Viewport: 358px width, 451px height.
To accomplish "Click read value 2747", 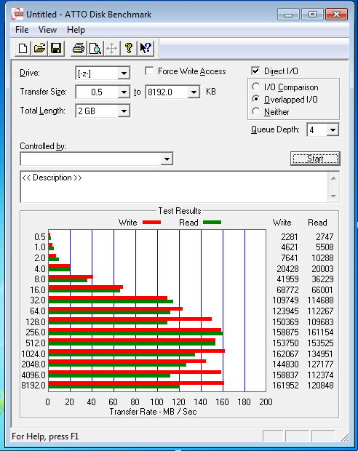I will tap(325, 236).
